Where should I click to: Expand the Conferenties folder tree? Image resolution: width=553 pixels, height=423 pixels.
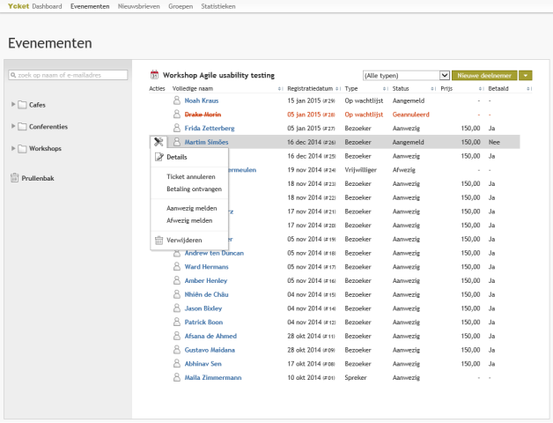tap(13, 127)
